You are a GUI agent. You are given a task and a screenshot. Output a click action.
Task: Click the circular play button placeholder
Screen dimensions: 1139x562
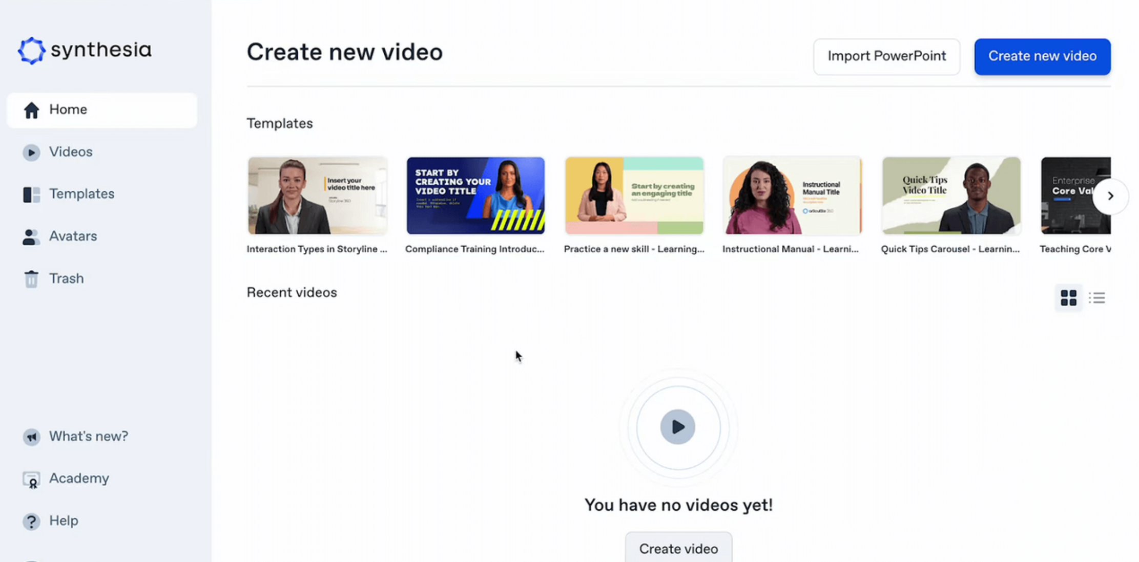[677, 427]
